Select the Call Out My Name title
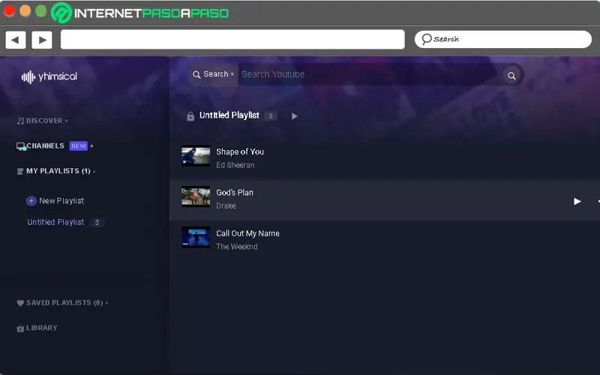Image resolution: width=600 pixels, height=375 pixels. [x=247, y=233]
